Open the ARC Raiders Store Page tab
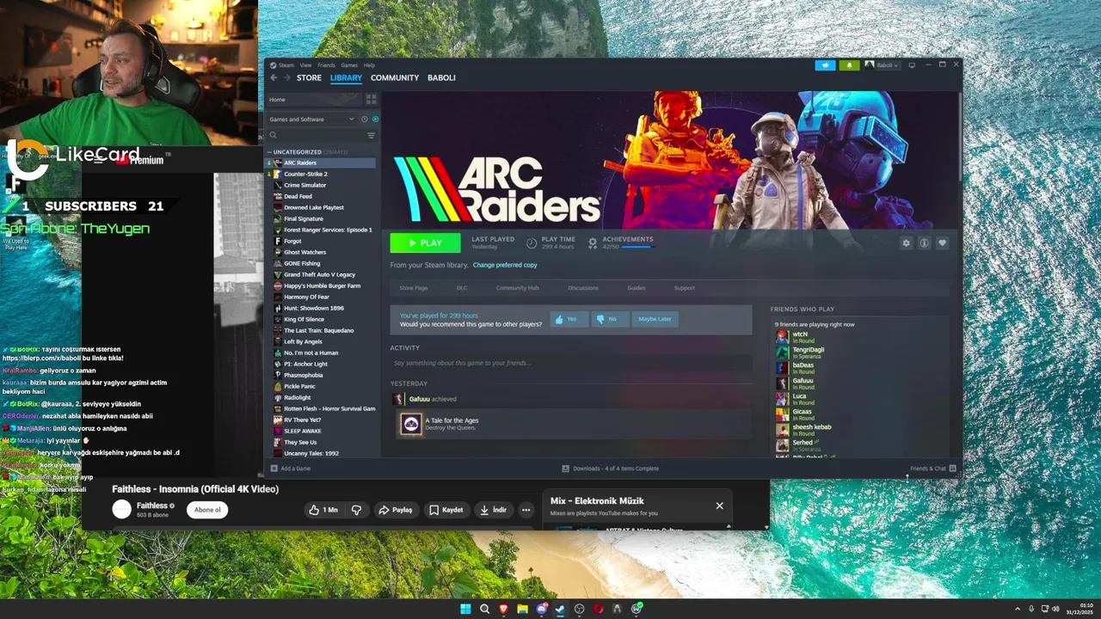 point(414,288)
